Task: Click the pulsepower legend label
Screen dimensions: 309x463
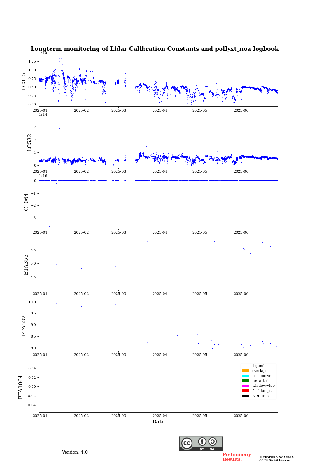Action: (263, 376)
